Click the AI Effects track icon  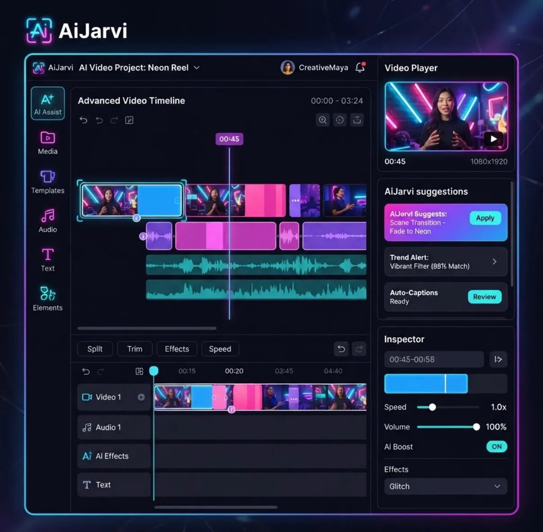click(x=87, y=456)
